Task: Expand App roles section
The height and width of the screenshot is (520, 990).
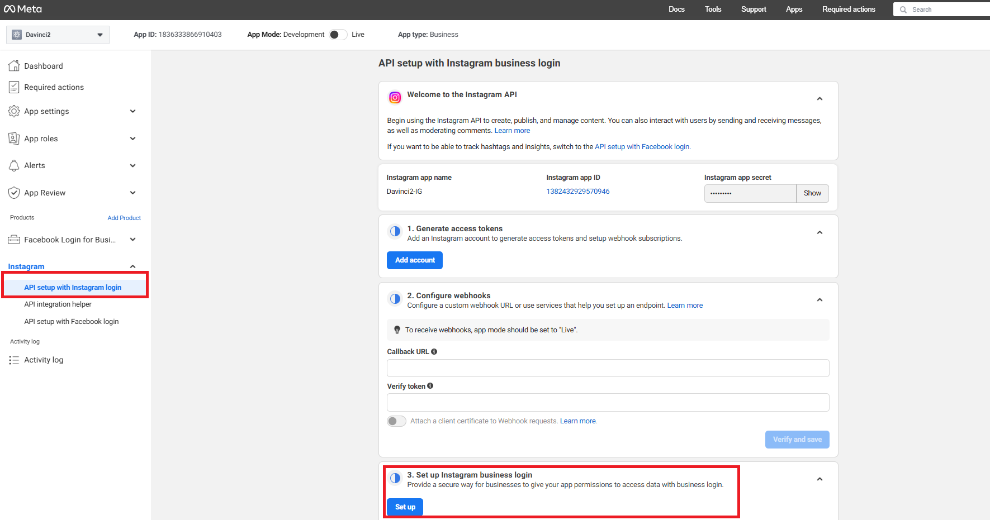Action: point(133,139)
